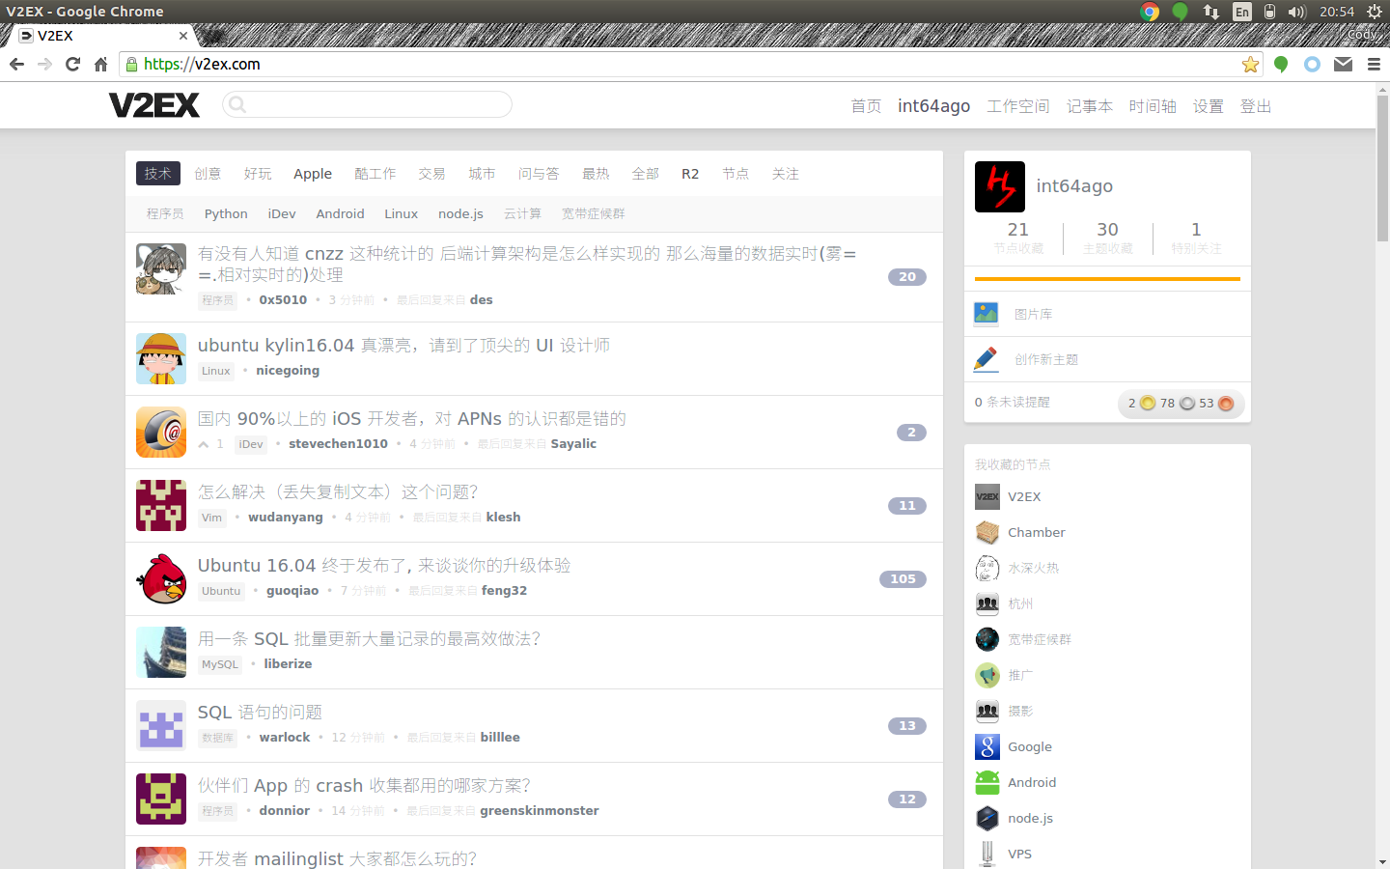Screen dimensions: 1390x869
Task: Upvote the APNs topic with the chevron
Action: (204, 444)
